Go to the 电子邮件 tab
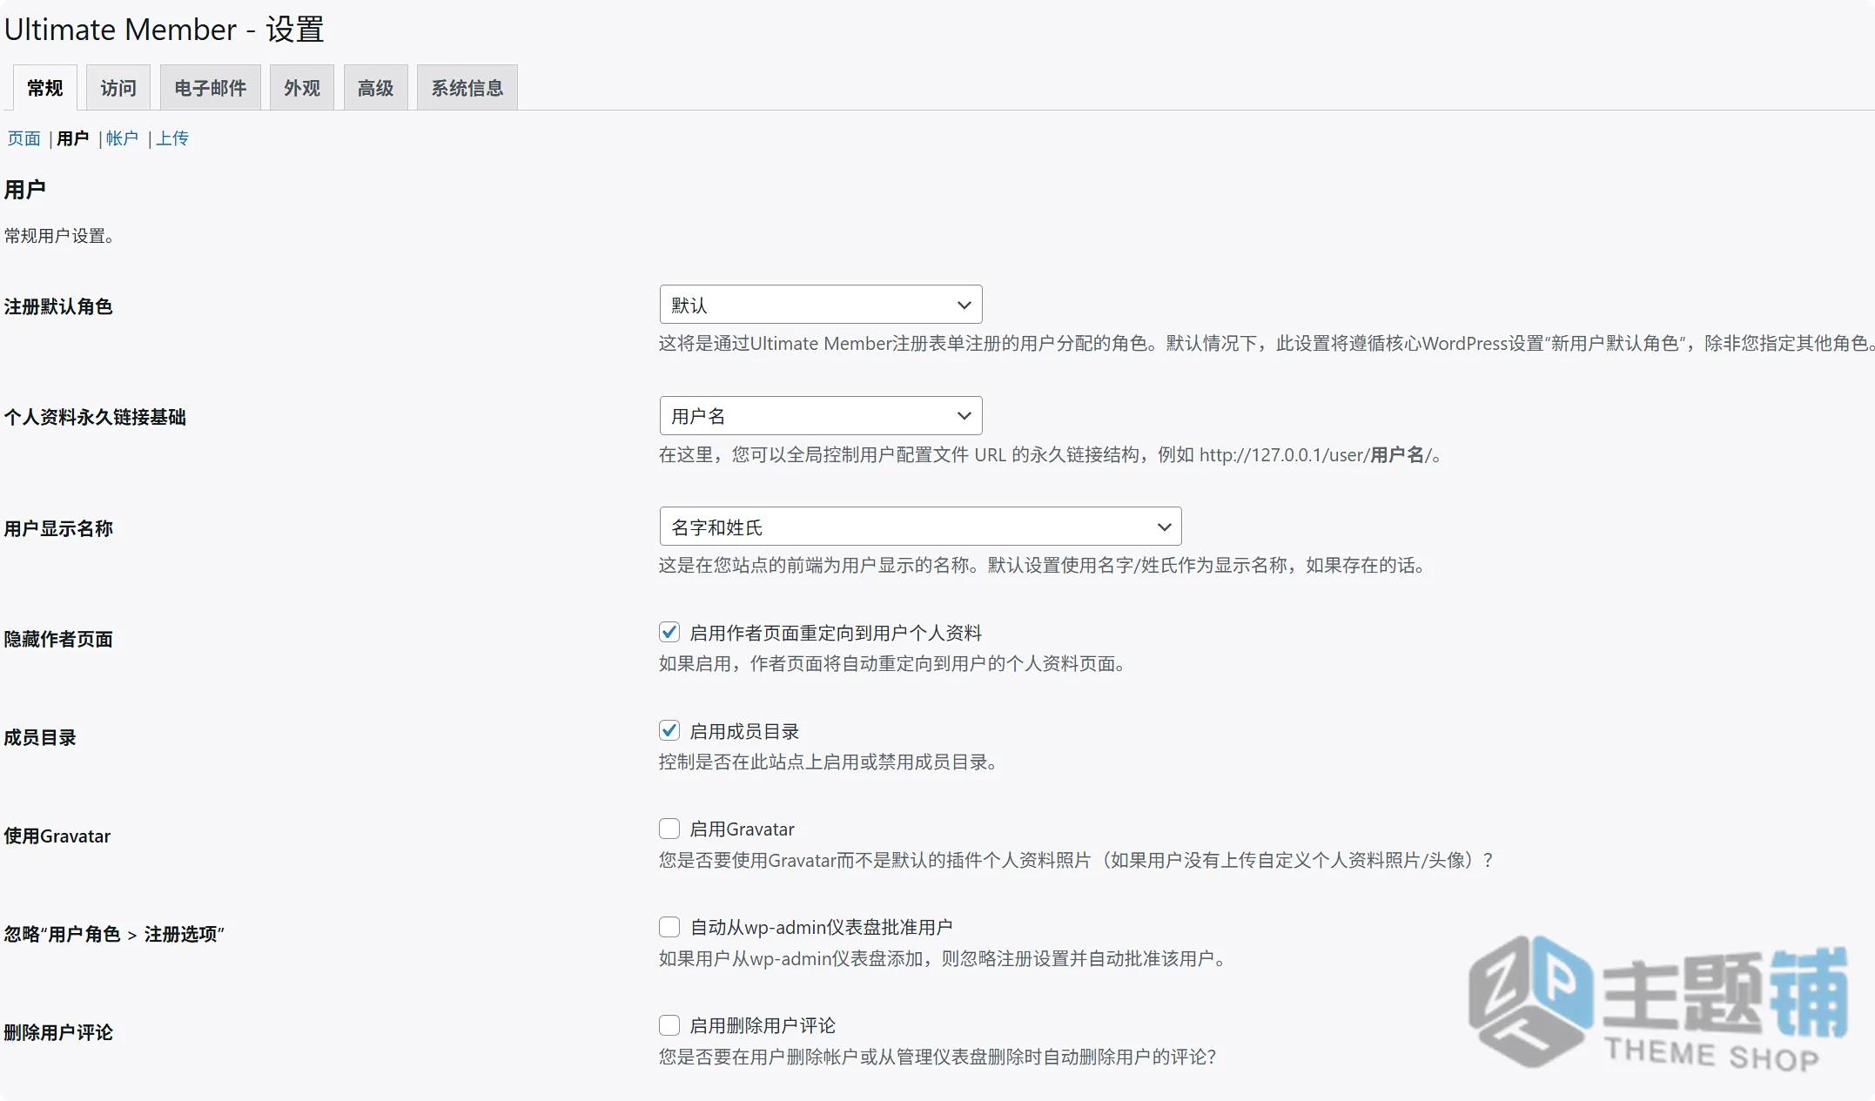Screen dimensions: 1875x1101 coord(210,88)
